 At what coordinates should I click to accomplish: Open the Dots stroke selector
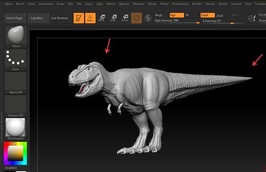pos(16,60)
